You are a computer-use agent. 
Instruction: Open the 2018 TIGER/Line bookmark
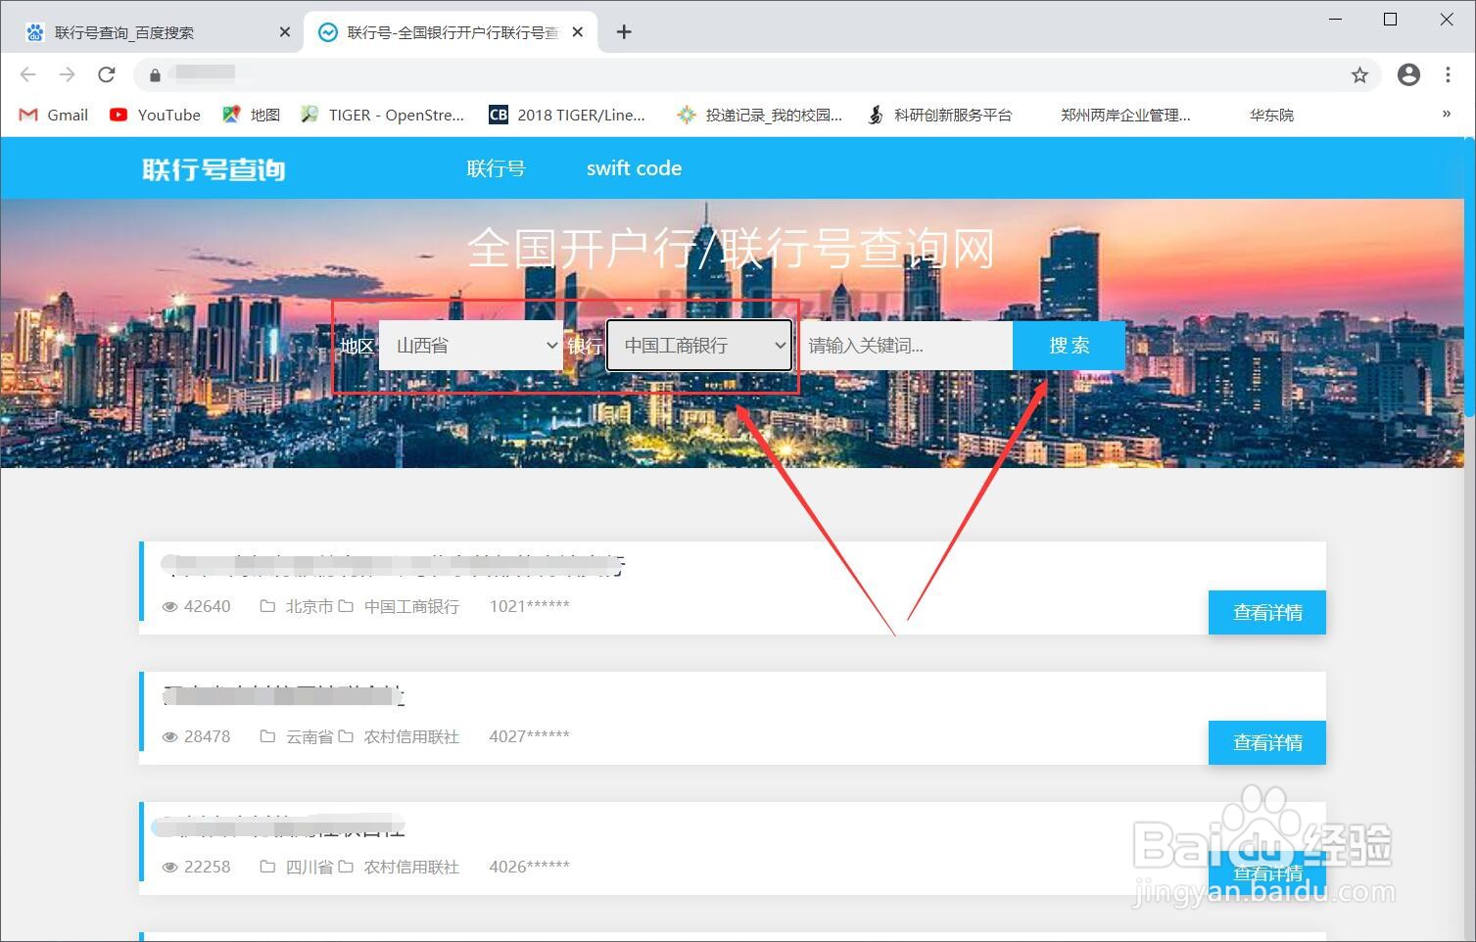coord(567,115)
